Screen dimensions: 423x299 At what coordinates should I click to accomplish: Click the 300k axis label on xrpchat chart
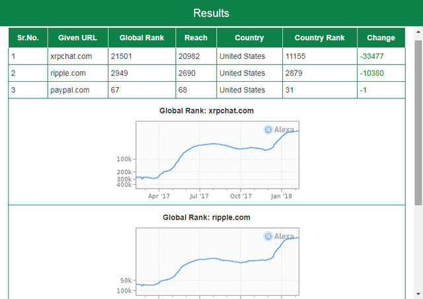(x=124, y=179)
